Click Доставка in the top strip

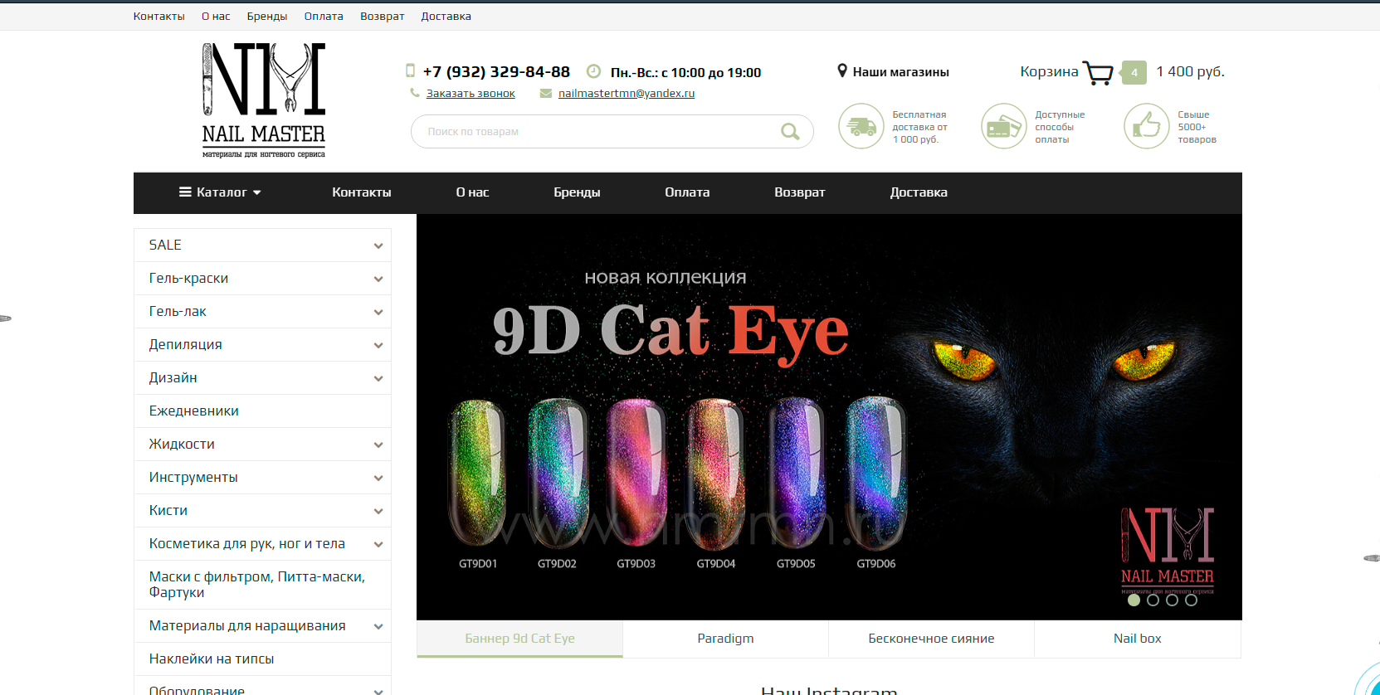[446, 16]
